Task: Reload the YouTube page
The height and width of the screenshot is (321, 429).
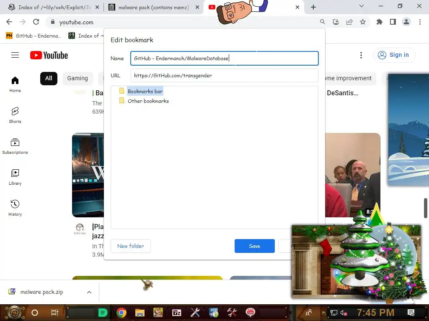Action: (36, 22)
